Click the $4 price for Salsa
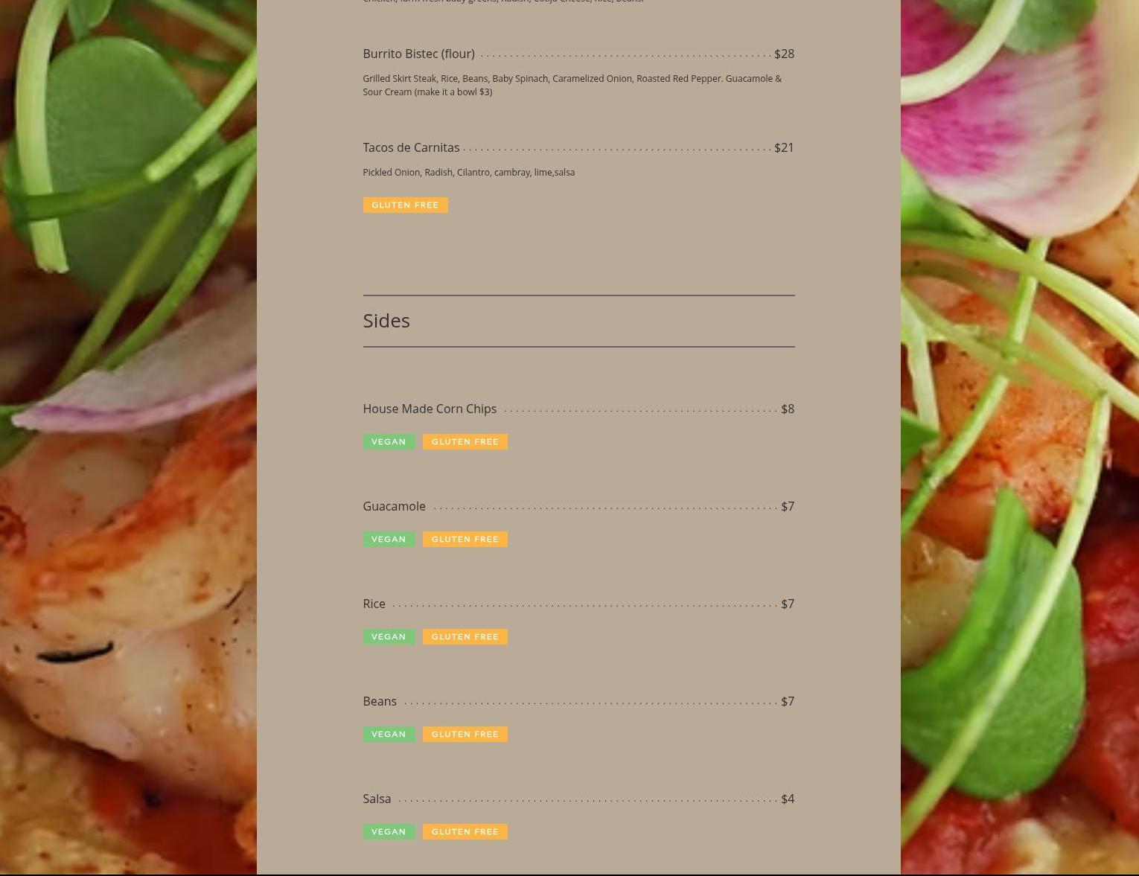Image resolution: width=1139 pixels, height=876 pixels. tap(788, 799)
